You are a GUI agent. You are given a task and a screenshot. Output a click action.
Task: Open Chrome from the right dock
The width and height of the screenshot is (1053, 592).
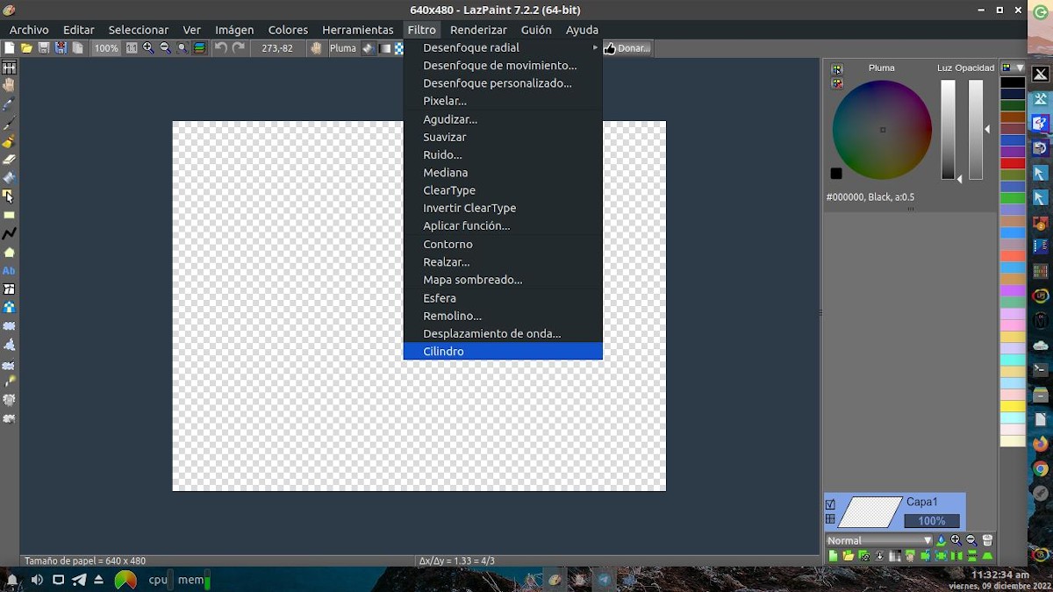(1041, 469)
